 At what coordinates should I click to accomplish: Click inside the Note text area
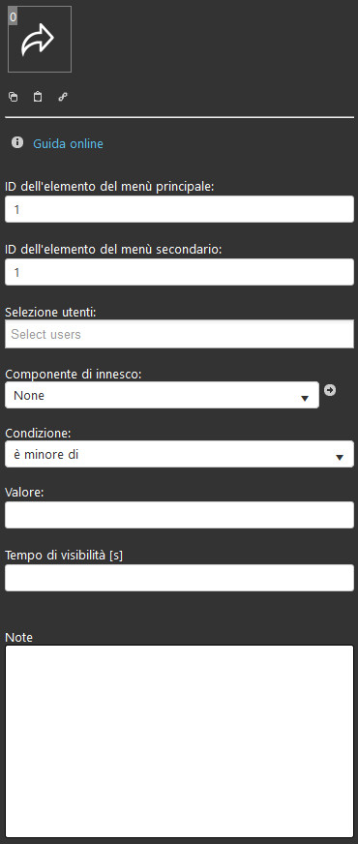coord(179,741)
